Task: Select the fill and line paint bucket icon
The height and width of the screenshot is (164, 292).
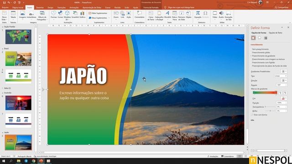Action: 253,38
